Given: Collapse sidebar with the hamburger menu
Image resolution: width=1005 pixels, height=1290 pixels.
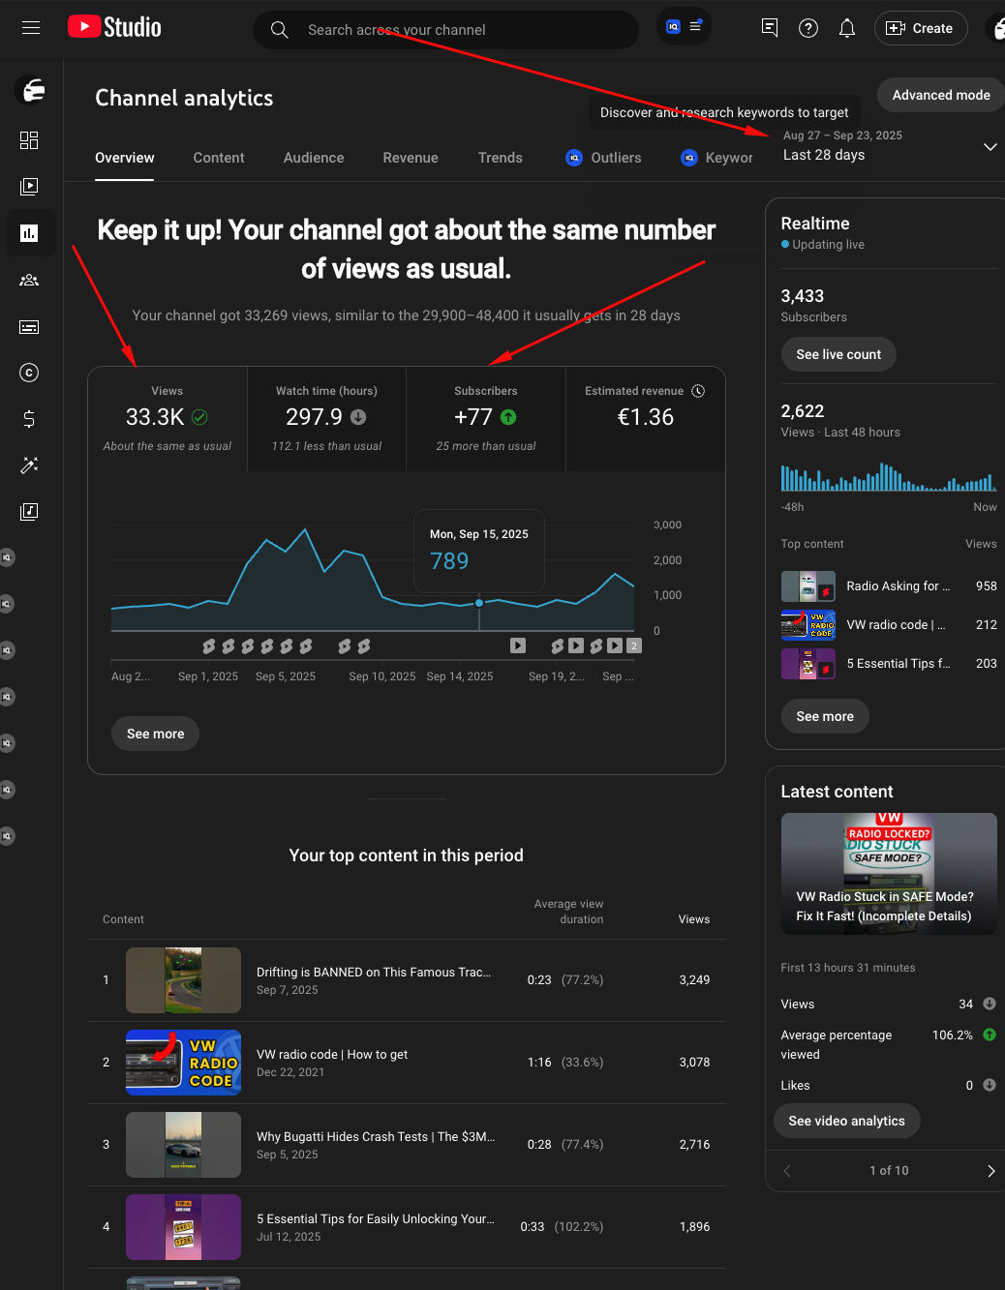Looking at the screenshot, I should (31, 28).
